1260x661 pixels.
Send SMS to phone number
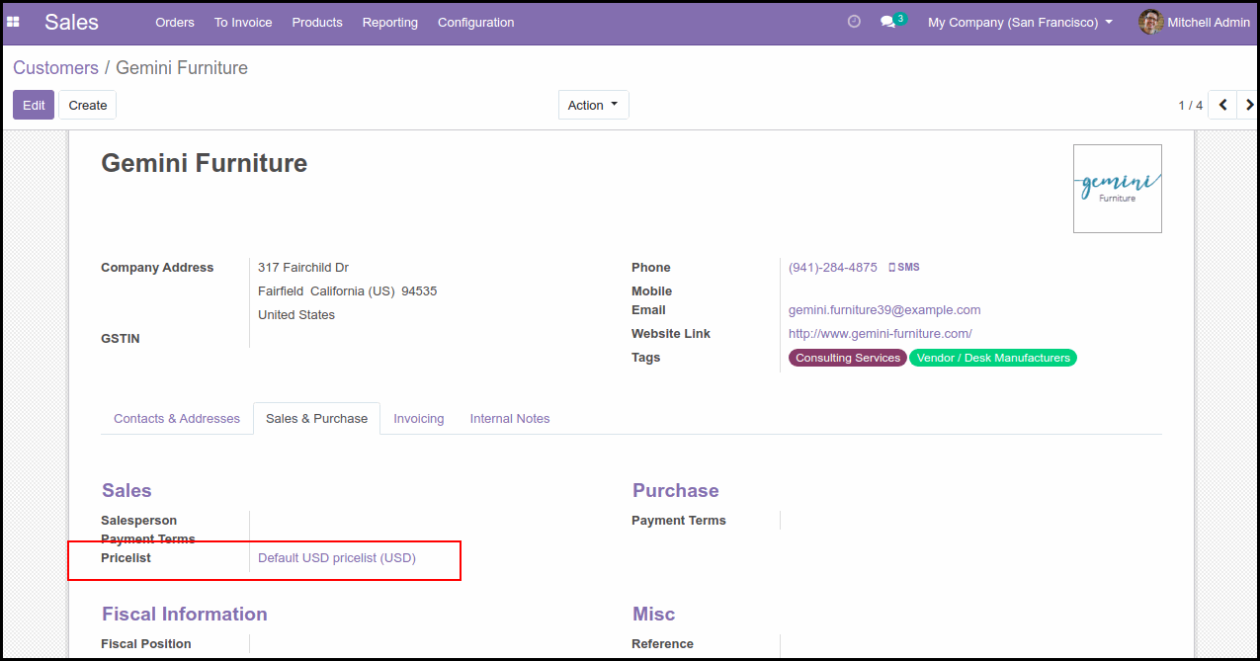(904, 268)
